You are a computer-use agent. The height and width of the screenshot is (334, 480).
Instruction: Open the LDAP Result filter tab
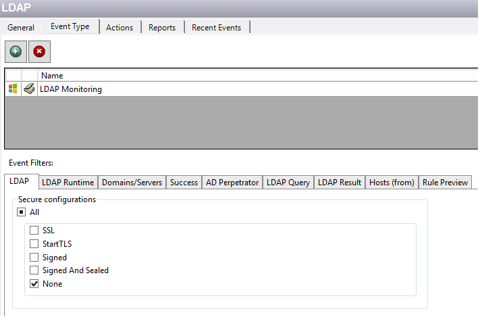[x=340, y=183]
